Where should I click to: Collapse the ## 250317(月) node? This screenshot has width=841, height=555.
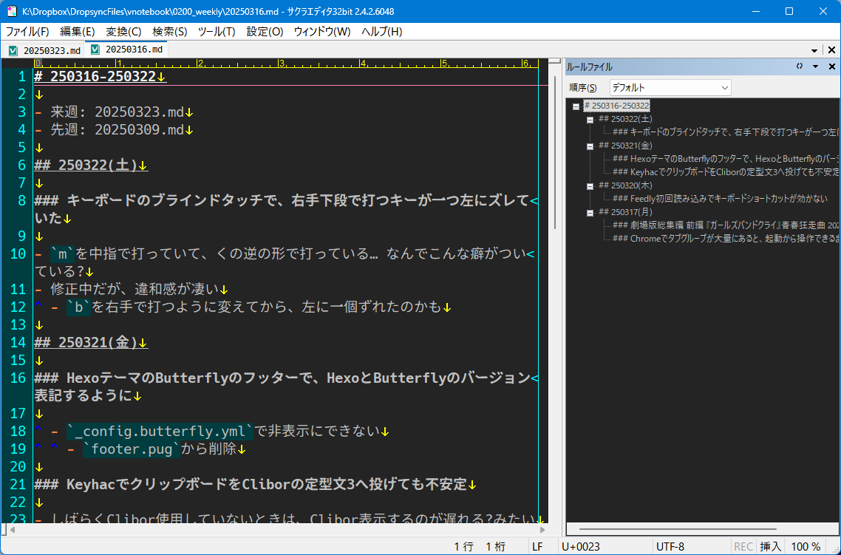(x=590, y=213)
